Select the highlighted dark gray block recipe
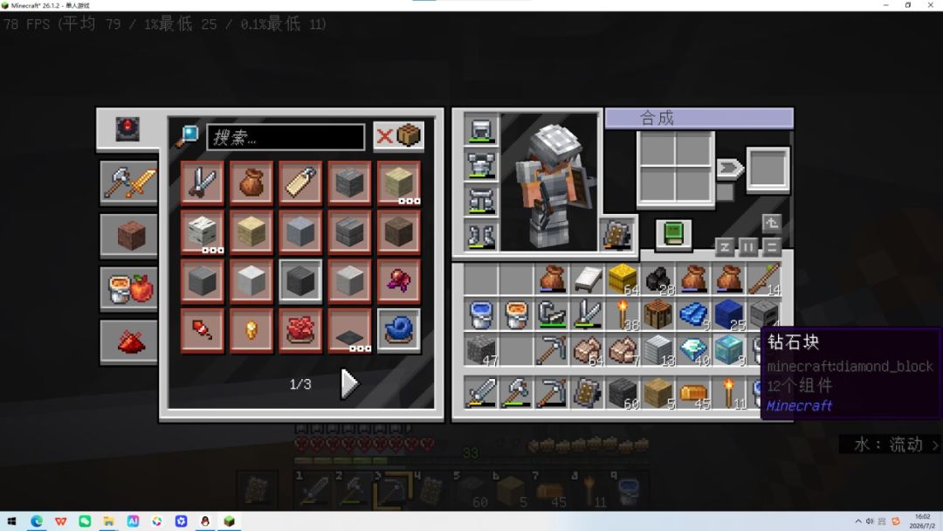The width and height of the screenshot is (943, 531). (x=300, y=281)
